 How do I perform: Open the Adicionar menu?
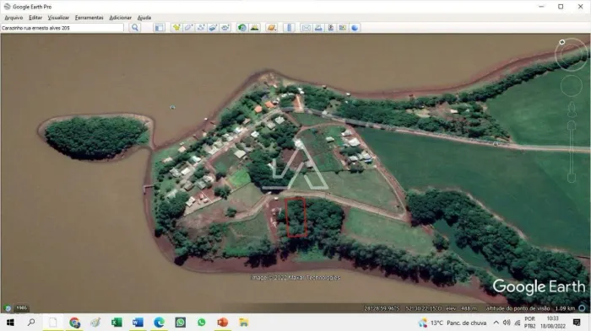[x=120, y=18]
